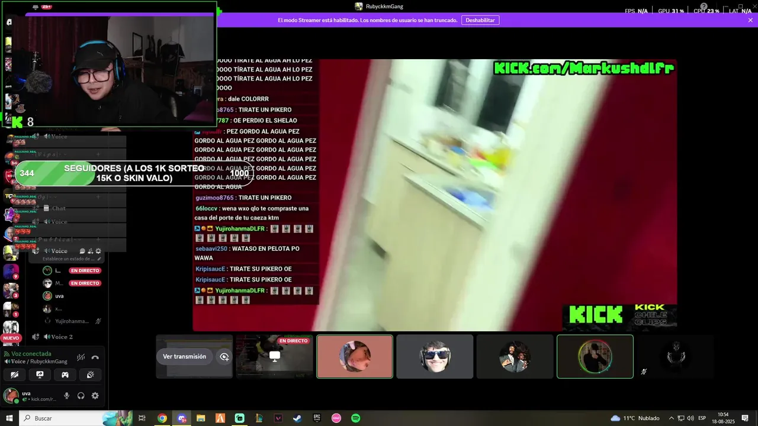The height and width of the screenshot is (426, 758).
Task: Select the EN DIRECTO stream thumbnail tile
Action: pos(274,356)
